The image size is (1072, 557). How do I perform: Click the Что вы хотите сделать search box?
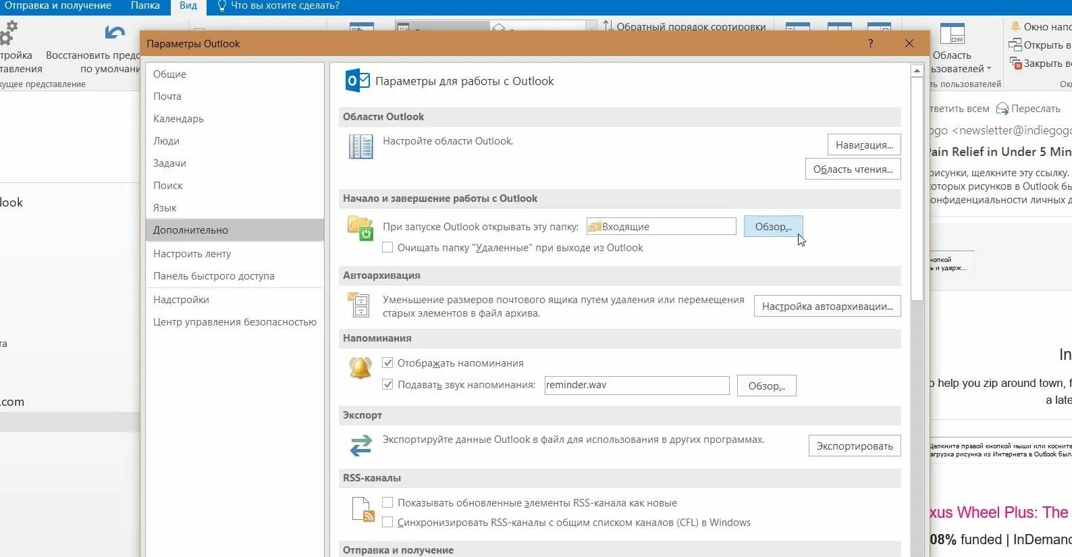(285, 5)
